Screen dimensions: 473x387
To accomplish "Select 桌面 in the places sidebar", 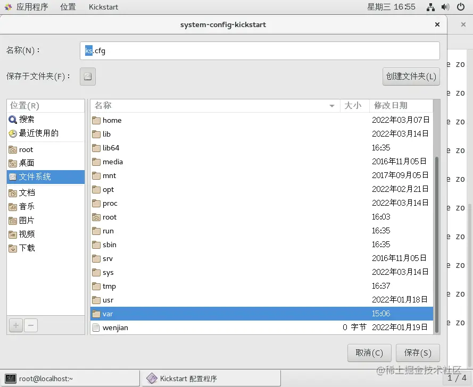I will [46, 163].
